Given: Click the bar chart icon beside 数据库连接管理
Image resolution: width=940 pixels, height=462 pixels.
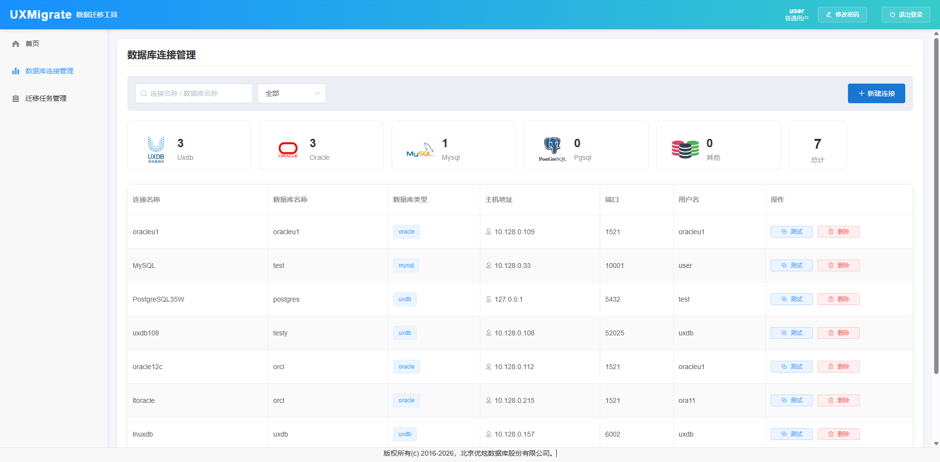Looking at the screenshot, I should click(x=16, y=71).
